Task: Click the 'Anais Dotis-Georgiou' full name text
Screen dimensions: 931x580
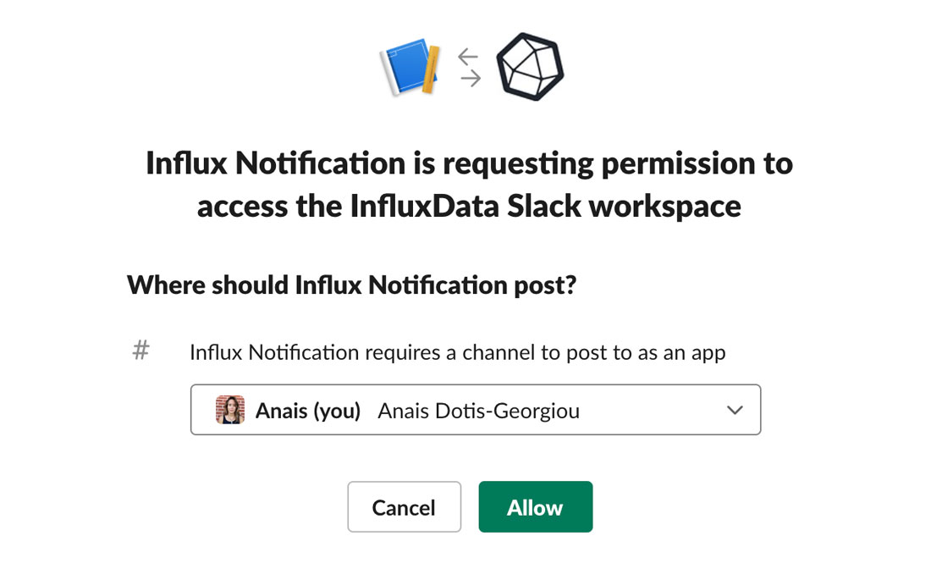Action: 478,412
